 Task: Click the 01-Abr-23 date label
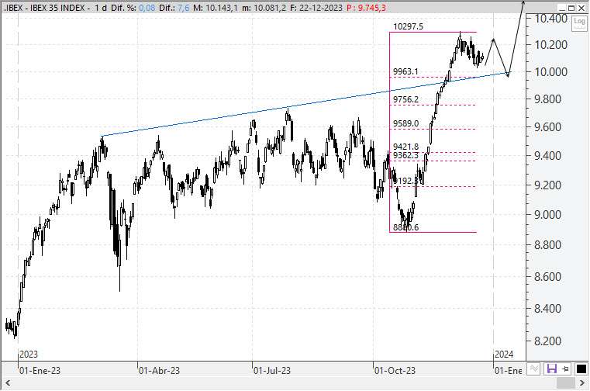point(159,371)
